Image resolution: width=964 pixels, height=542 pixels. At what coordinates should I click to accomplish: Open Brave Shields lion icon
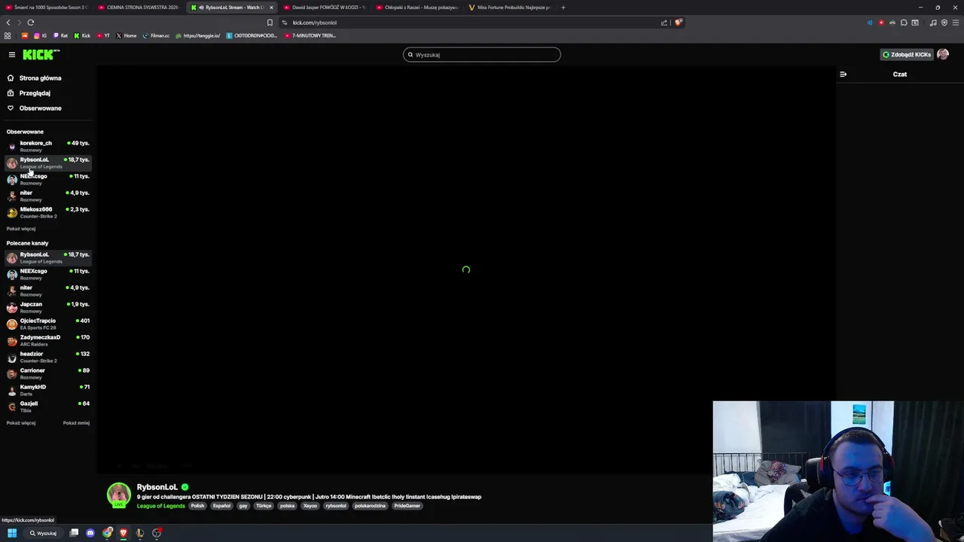point(678,23)
